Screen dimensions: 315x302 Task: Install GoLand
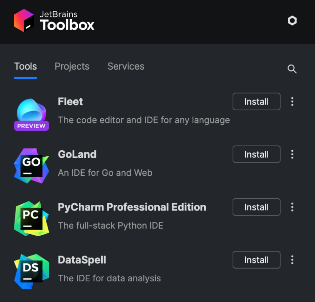pos(256,154)
